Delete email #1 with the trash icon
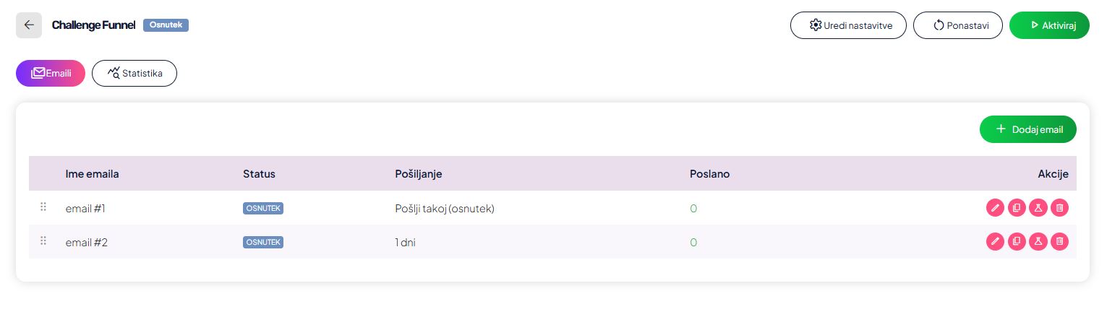 point(1059,208)
